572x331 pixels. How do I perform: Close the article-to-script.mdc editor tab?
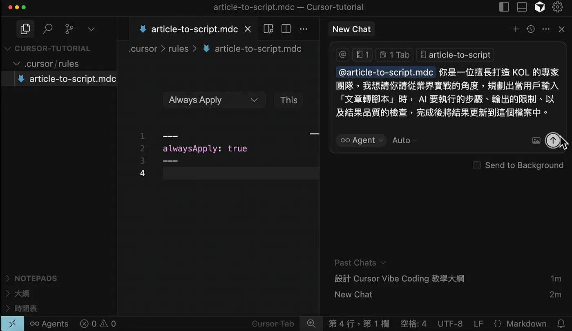tap(247, 29)
